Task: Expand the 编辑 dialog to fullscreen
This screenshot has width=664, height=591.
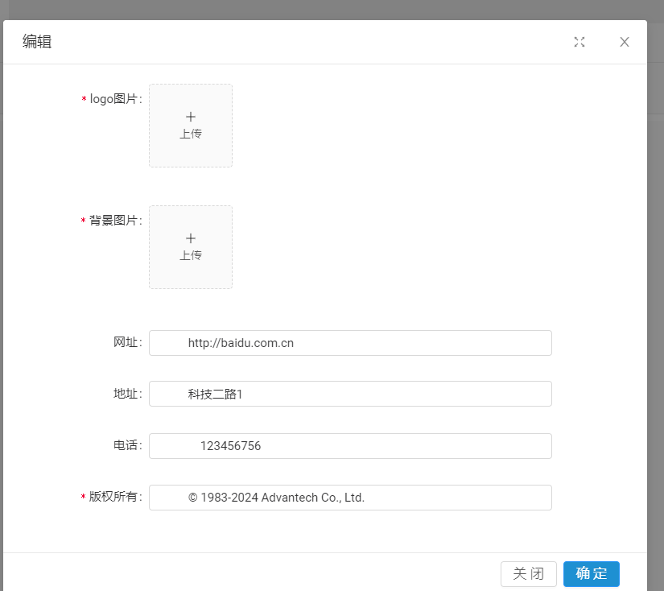Action: [x=579, y=42]
